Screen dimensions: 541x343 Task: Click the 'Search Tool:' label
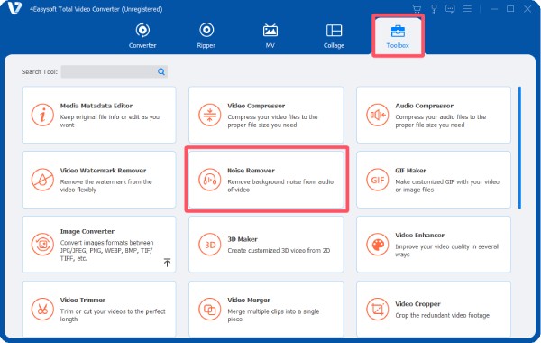pyautogui.click(x=40, y=71)
